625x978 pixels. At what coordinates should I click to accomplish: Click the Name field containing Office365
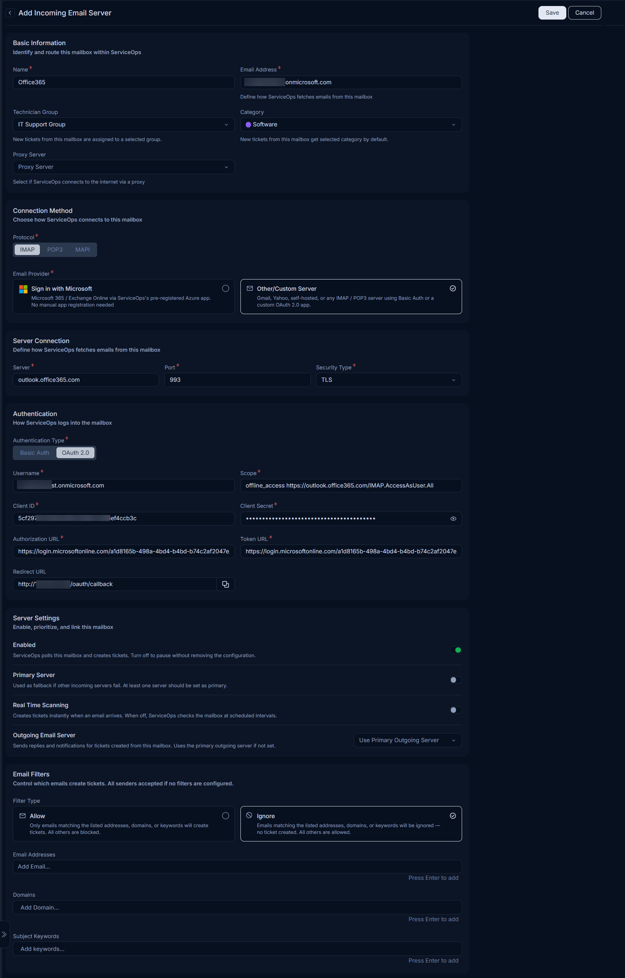(x=123, y=82)
